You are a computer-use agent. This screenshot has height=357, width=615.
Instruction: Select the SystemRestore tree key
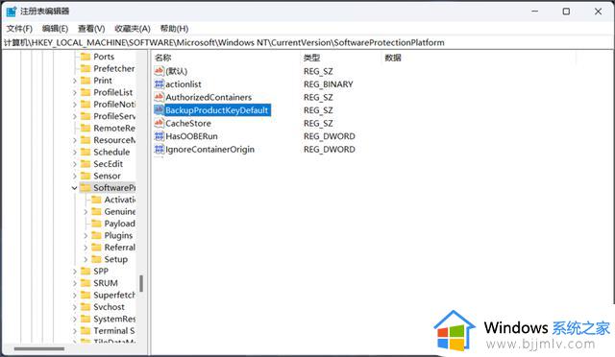coord(114,319)
